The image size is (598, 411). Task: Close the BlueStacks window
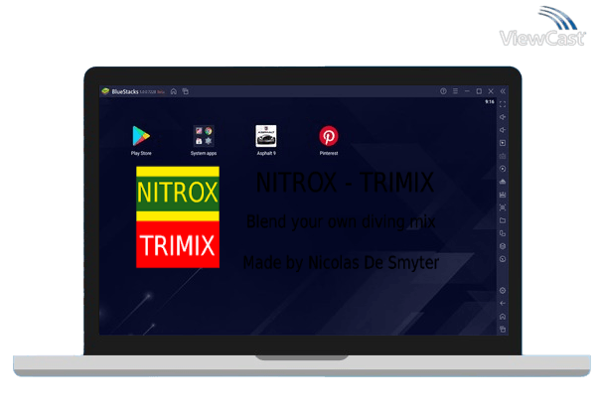click(x=491, y=91)
